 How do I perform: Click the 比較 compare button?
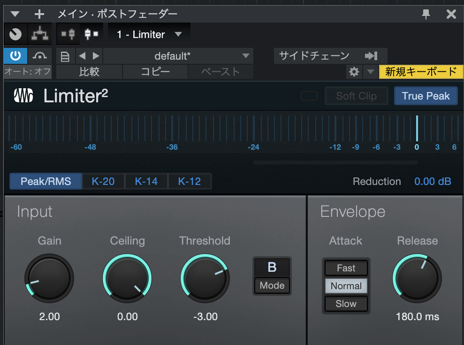point(89,72)
